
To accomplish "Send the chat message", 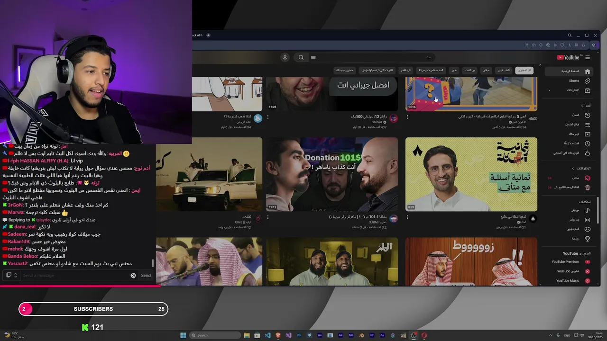I will click(x=146, y=275).
